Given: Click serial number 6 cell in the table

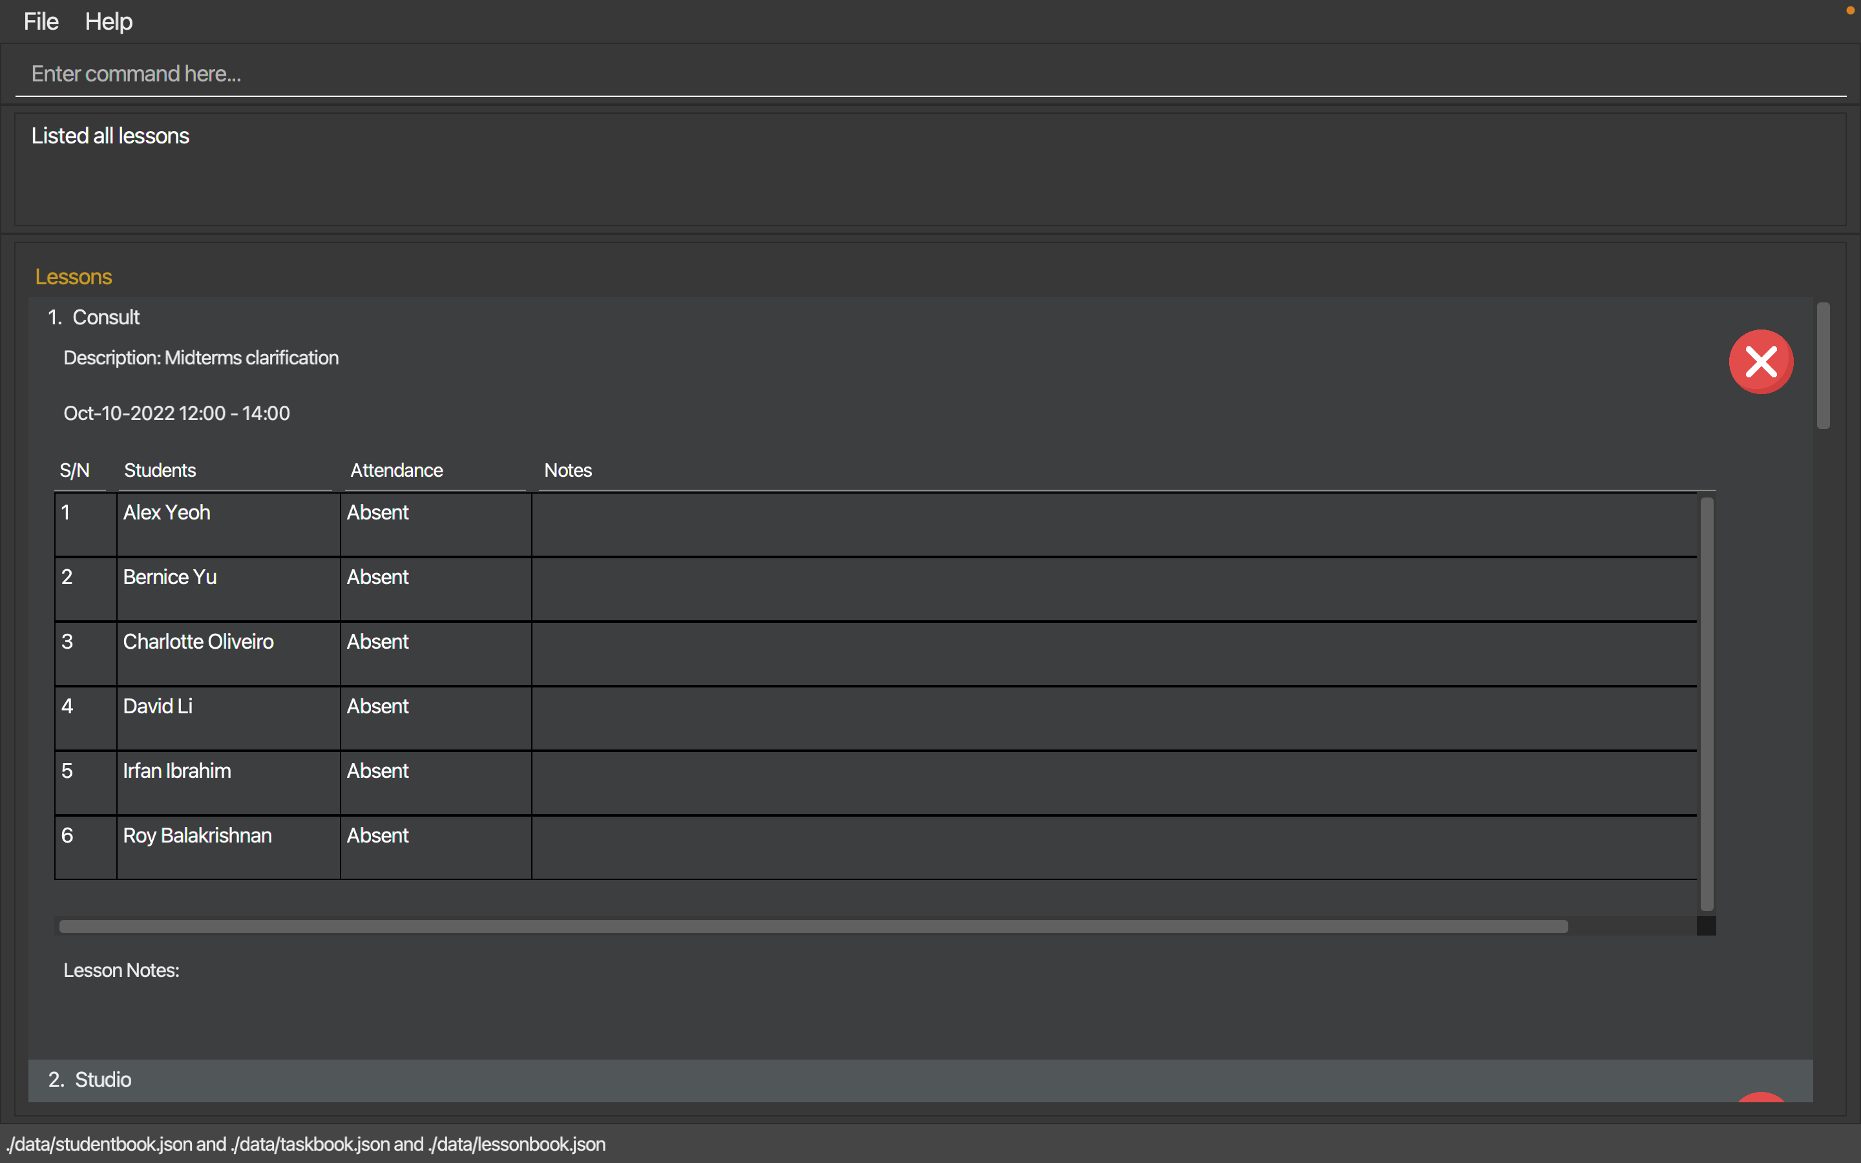Looking at the screenshot, I should 85,848.
